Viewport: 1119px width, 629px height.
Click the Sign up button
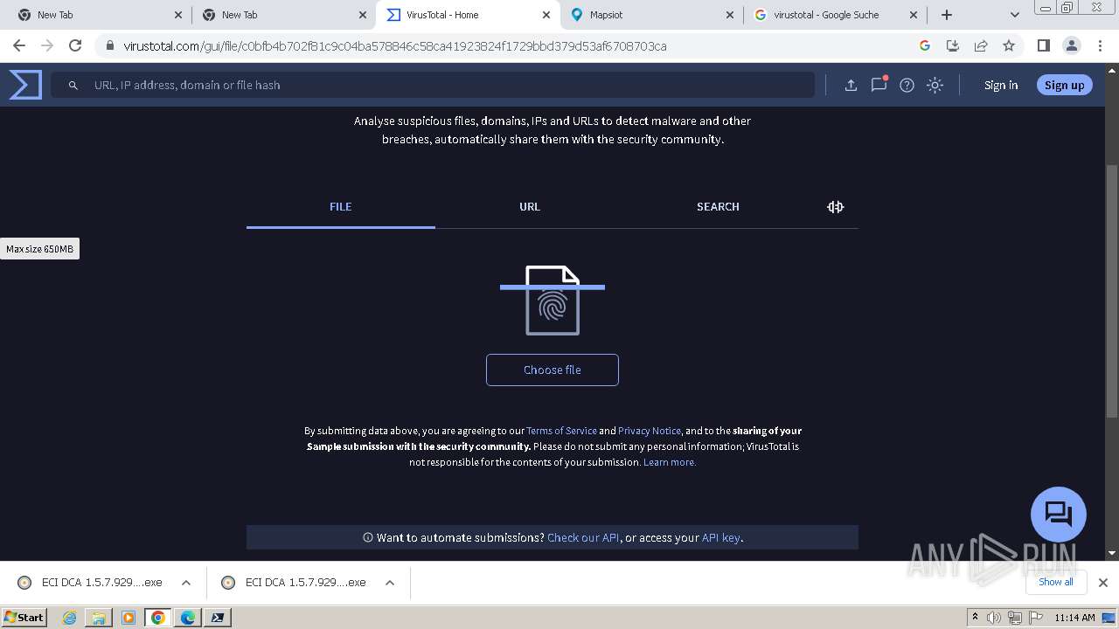tap(1064, 85)
